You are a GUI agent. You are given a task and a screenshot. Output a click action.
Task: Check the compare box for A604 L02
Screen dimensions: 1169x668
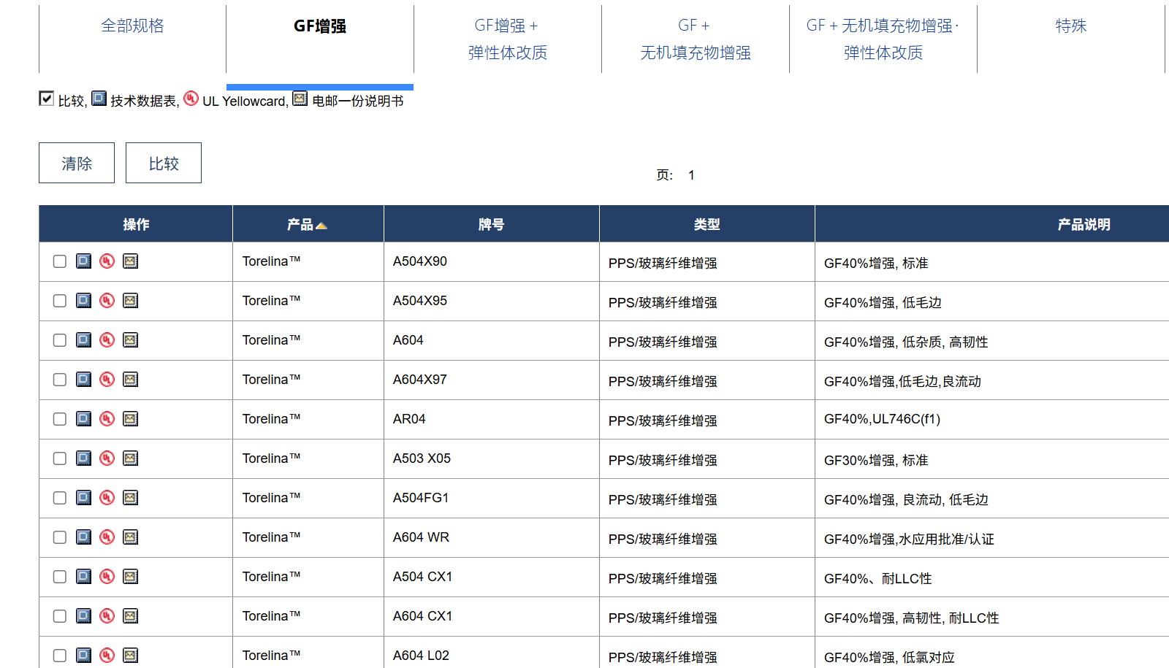(x=60, y=656)
